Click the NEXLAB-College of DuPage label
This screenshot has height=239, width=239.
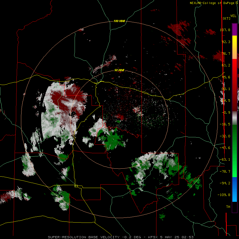click(x=213, y=3)
